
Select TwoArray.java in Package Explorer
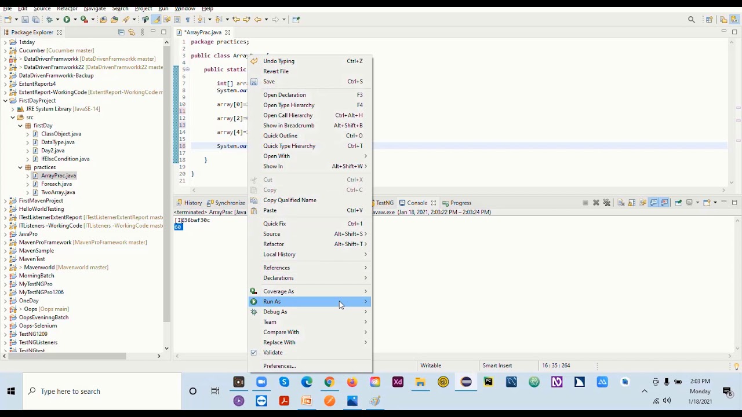point(58,192)
